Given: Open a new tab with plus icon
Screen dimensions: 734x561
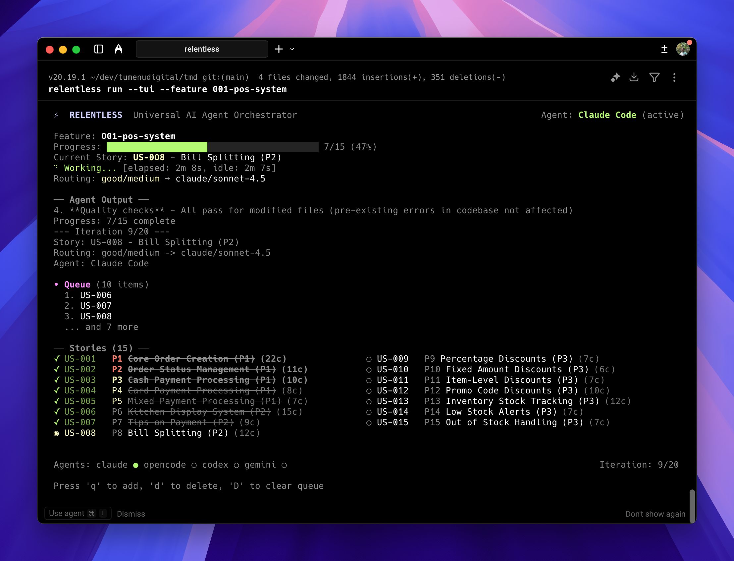Looking at the screenshot, I should tap(279, 49).
